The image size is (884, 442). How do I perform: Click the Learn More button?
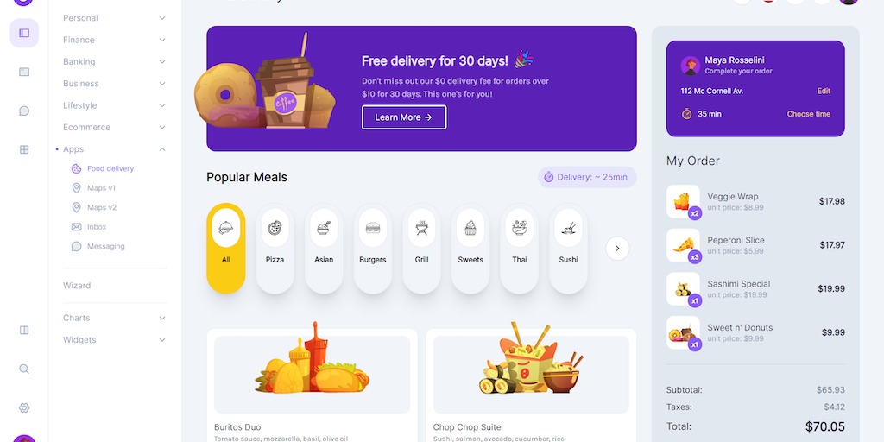(404, 117)
